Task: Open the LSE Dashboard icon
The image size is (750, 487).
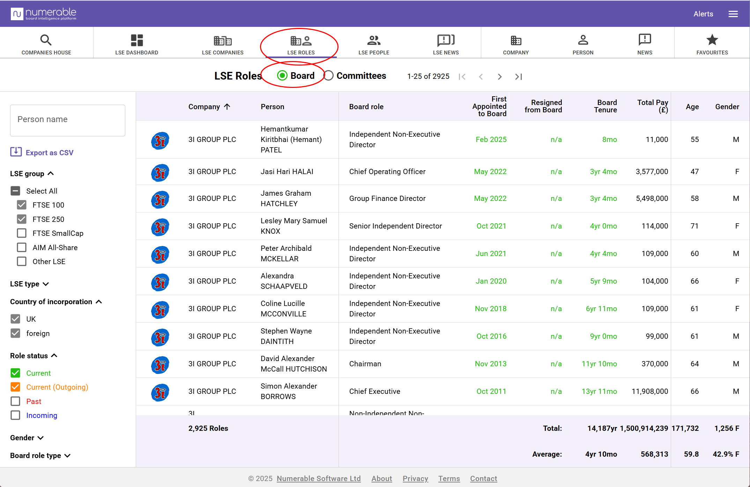Action: coord(136,40)
